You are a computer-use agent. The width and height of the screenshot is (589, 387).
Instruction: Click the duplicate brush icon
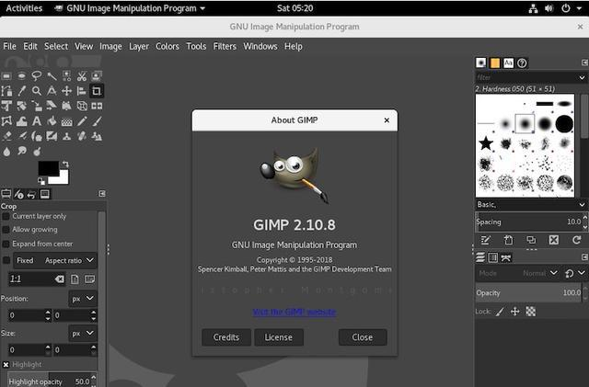(531, 240)
